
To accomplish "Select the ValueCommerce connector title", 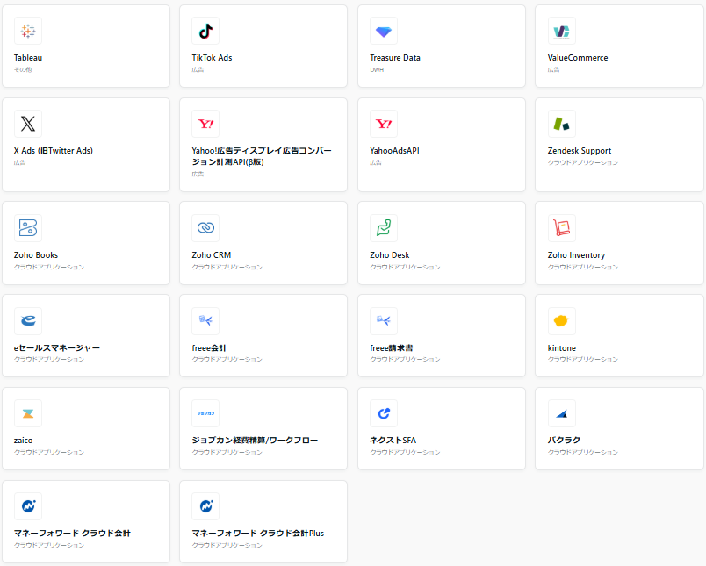I will coord(578,58).
